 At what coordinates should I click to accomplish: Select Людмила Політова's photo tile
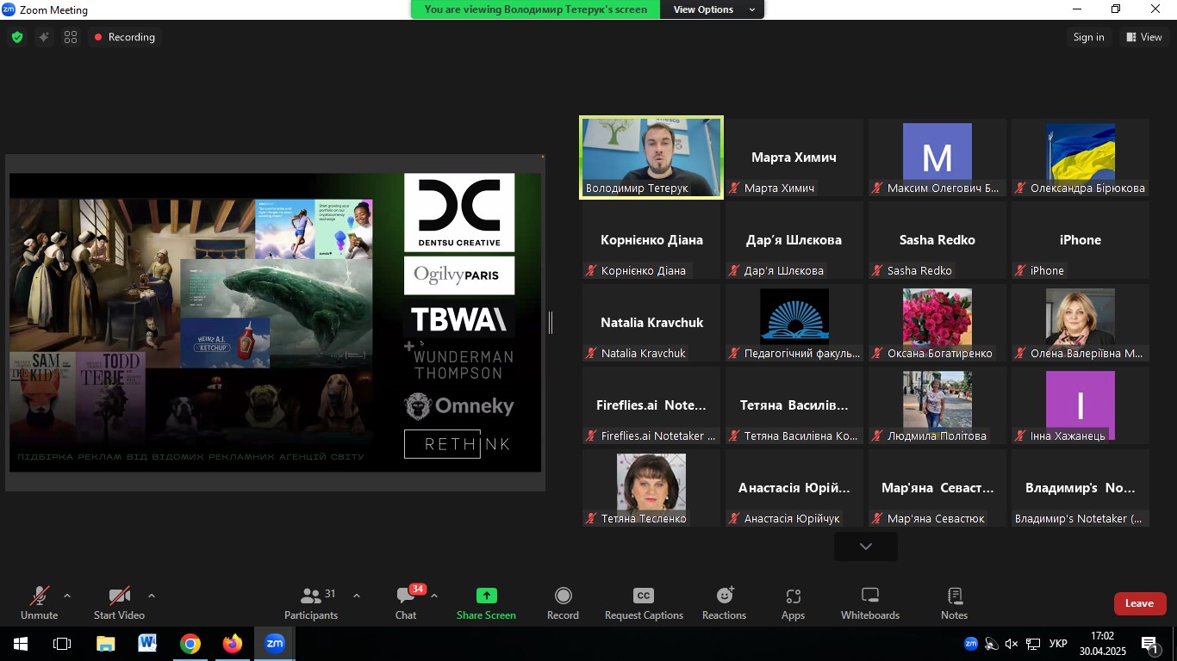[x=937, y=405]
